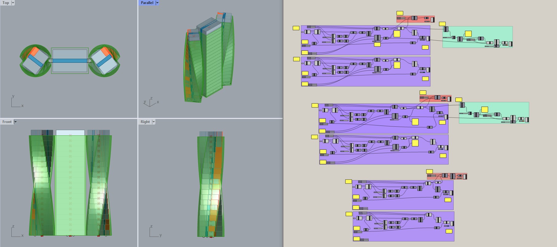Activate the Front viewport title label

7,122
